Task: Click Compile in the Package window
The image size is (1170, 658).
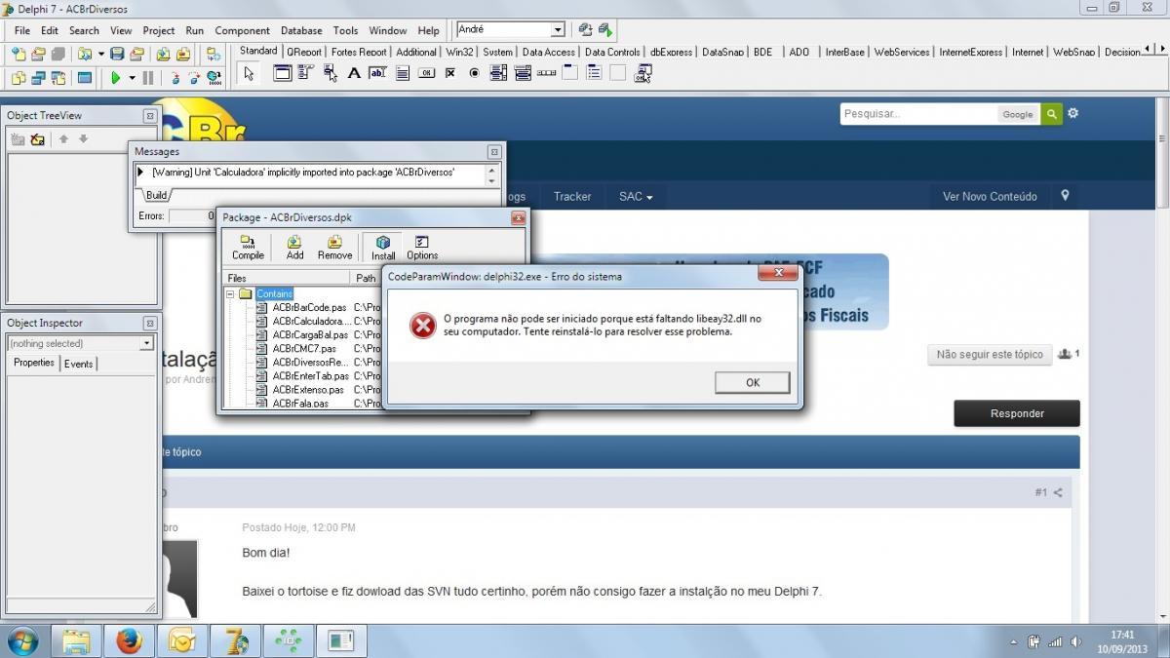Action: (x=248, y=248)
